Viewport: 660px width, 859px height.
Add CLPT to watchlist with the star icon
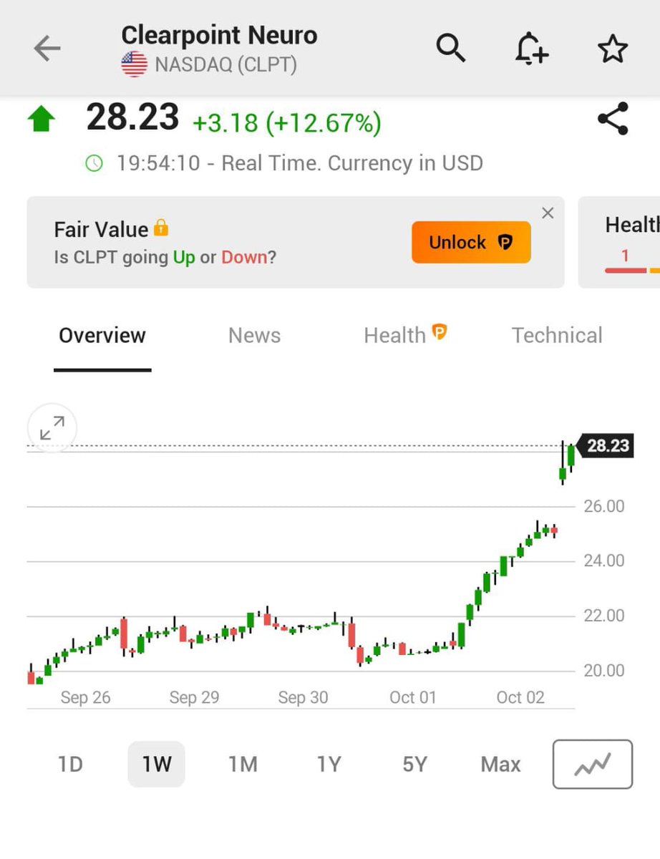[x=613, y=49]
